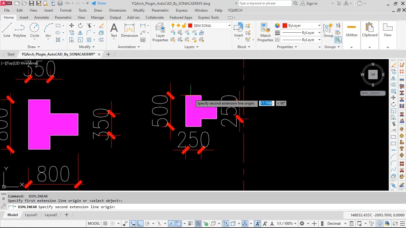406x228 pixels.
Task: Choose the Arc tool
Action: 48,30
